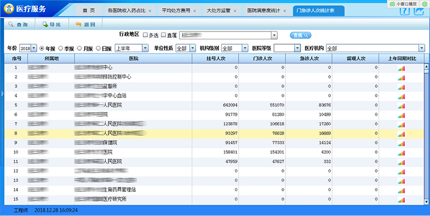This screenshot has height=216, width=430.
Task: Tick the 直属 checkbox
Action: click(163, 35)
